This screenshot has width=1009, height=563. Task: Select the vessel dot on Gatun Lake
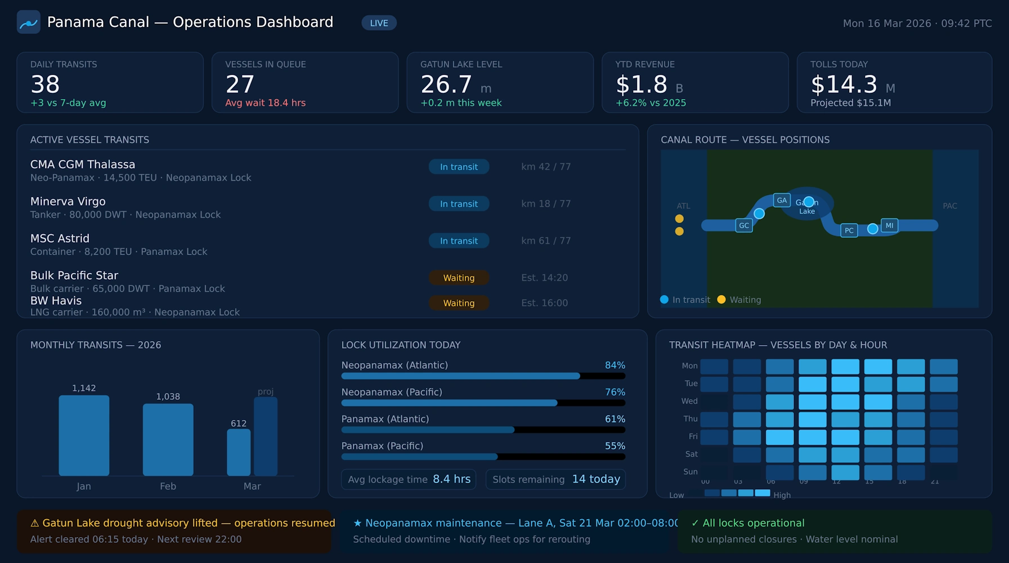point(809,202)
